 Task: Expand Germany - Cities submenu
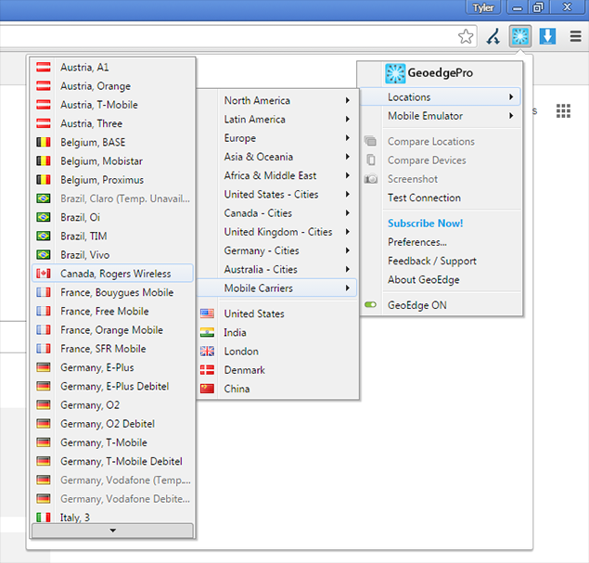(276, 250)
